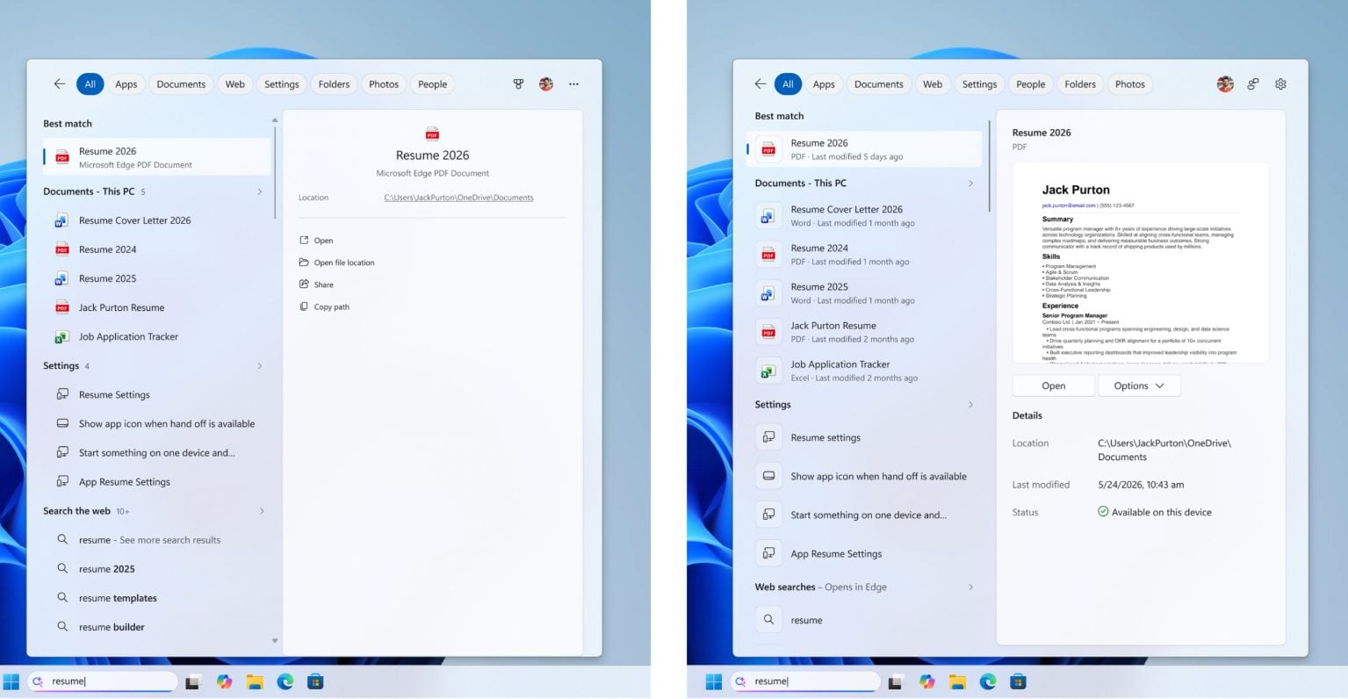Select Resume 2026 best match, left window
The width and height of the screenshot is (1348, 699).
157,157
